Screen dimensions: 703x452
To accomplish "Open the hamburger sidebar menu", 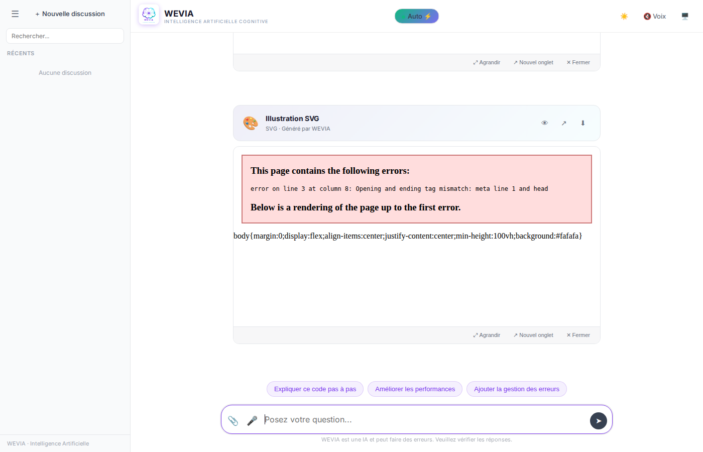I will pyautogui.click(x=15, y=14).
